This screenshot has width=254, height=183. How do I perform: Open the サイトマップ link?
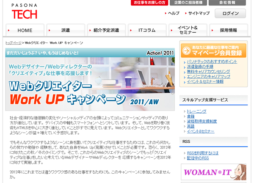(199, 13)
